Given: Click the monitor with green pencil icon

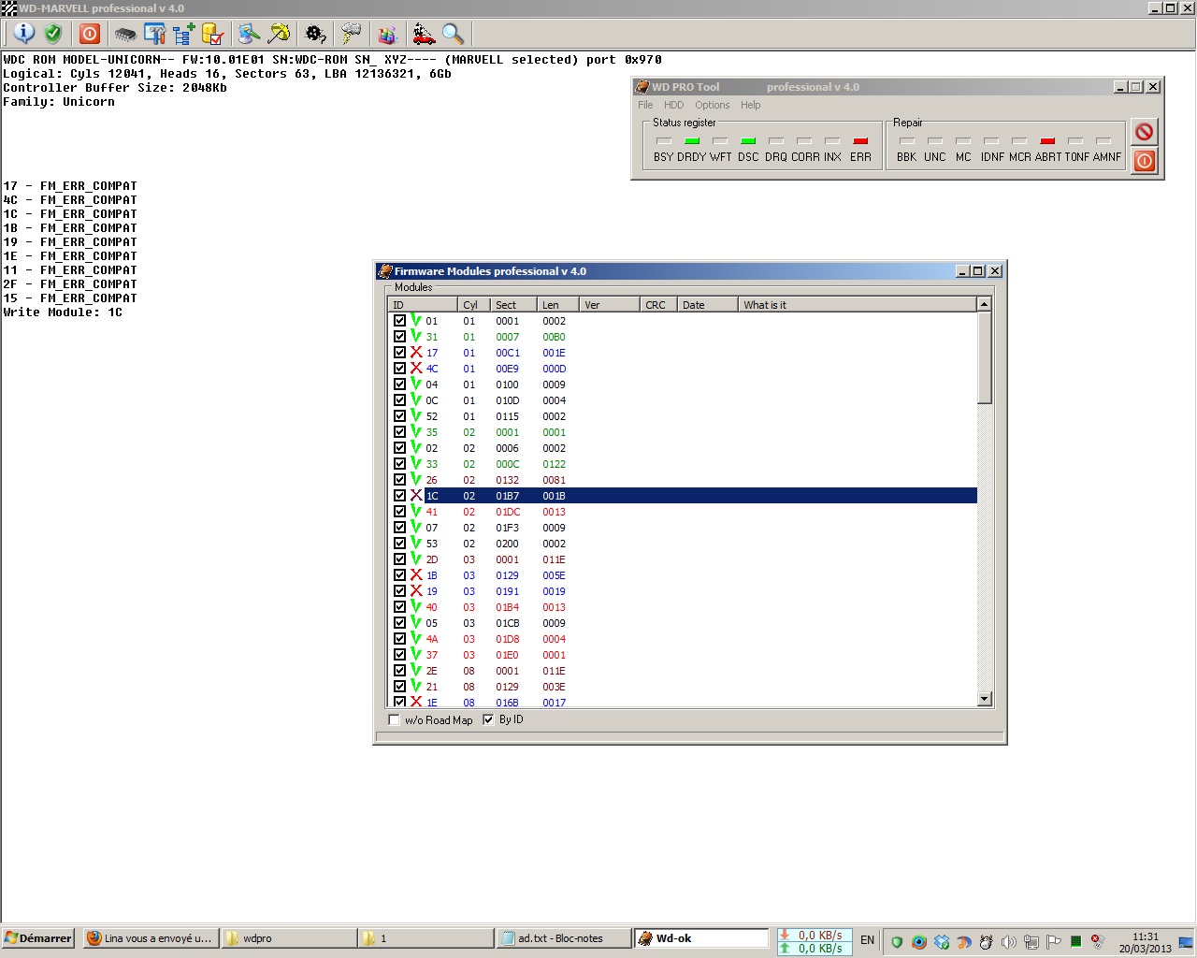Looking at the screenshot, I should 249,35.
